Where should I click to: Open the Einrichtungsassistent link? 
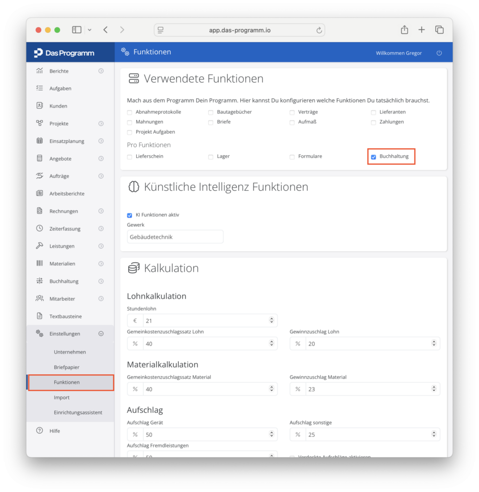coord(78,412)
